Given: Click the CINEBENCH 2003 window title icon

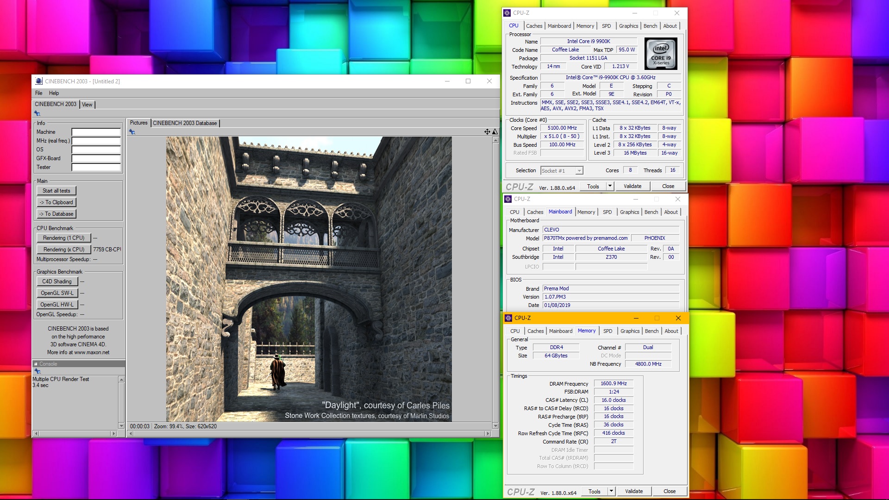Looking at the screenshot, I should pyautogui.click(x=39, y=81).
